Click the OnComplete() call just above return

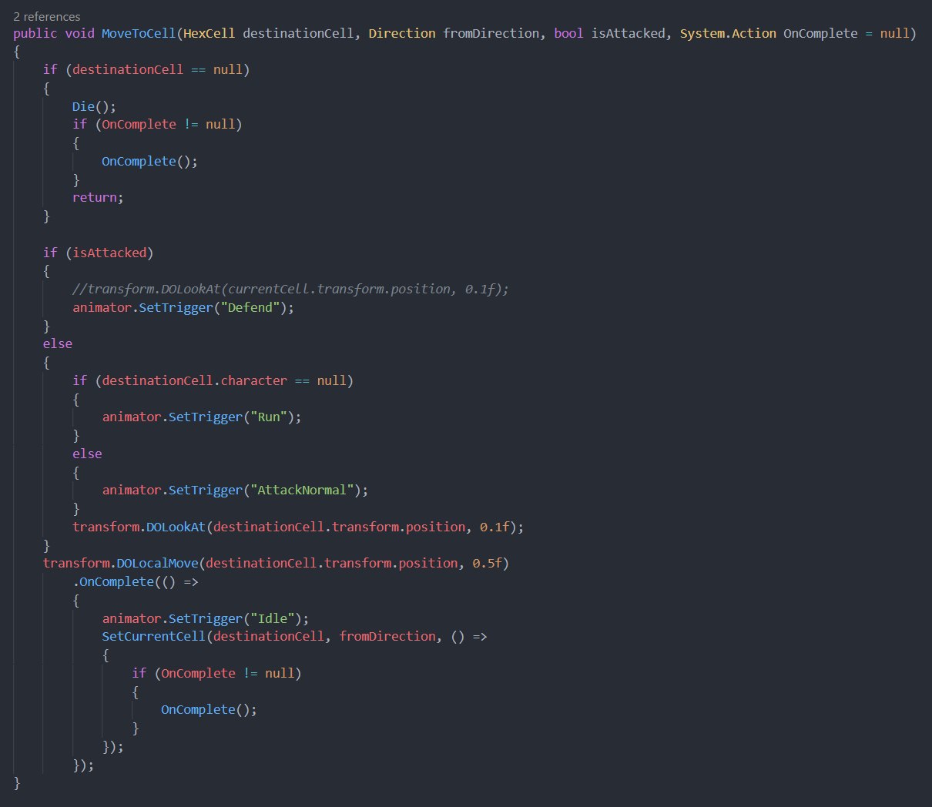tap(149, 161)
